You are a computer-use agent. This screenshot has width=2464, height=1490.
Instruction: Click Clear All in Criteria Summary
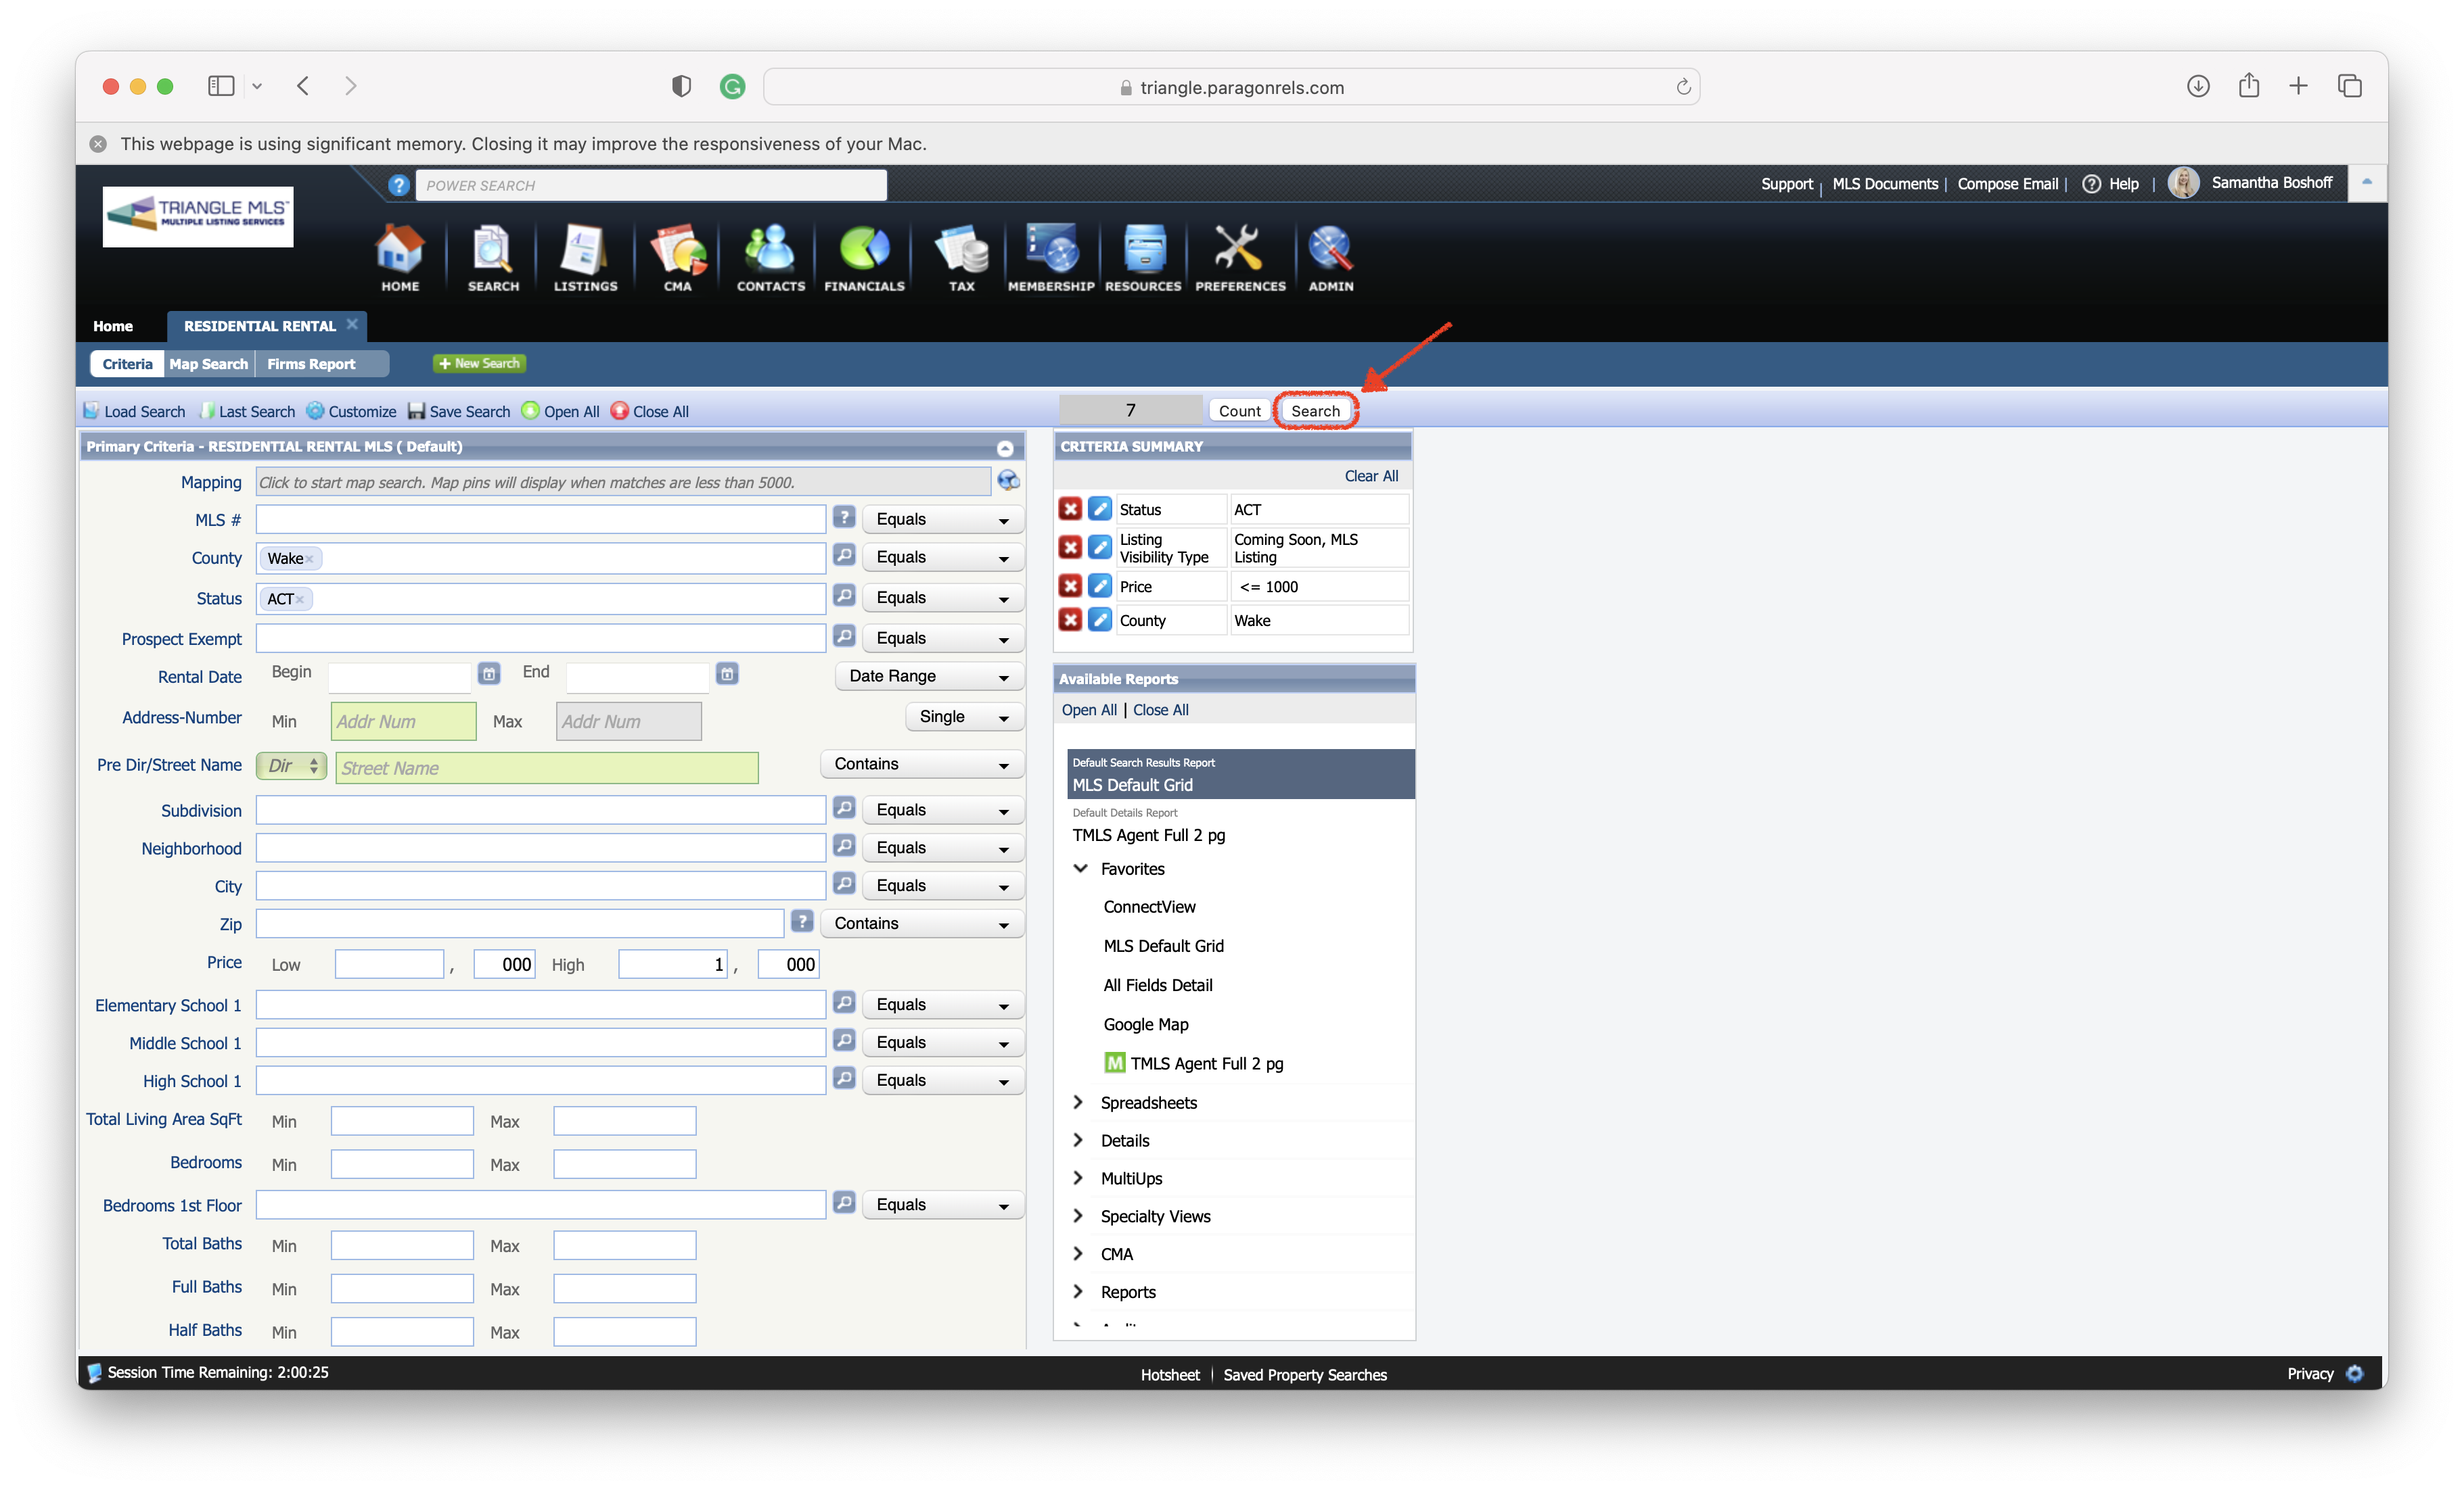pyautogui.click(x=1371, y=476)
